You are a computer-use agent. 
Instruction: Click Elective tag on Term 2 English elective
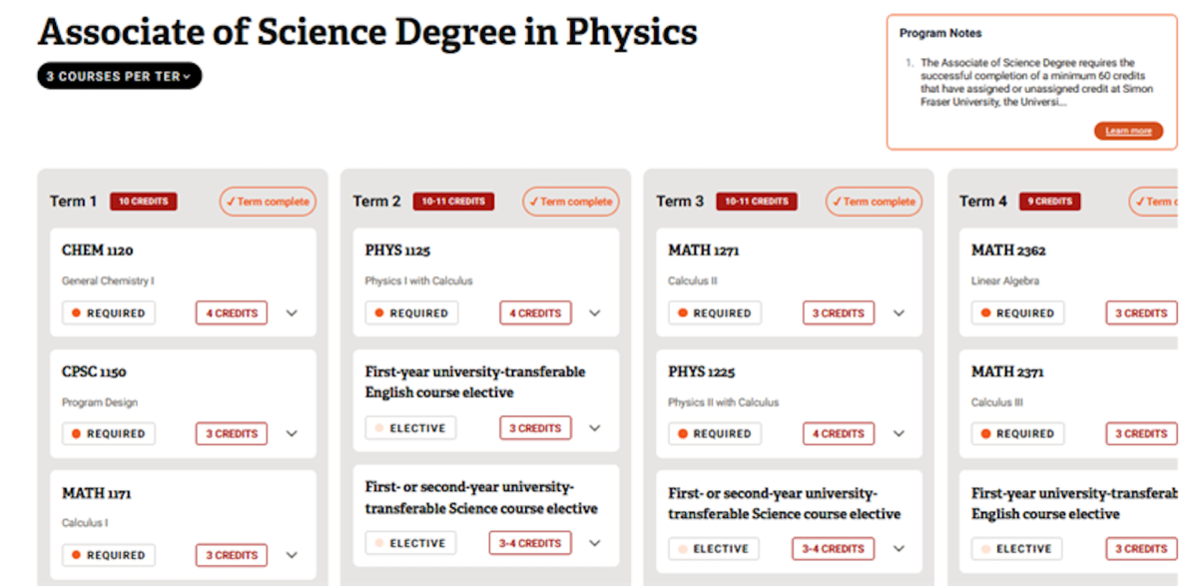pos(410,428)
